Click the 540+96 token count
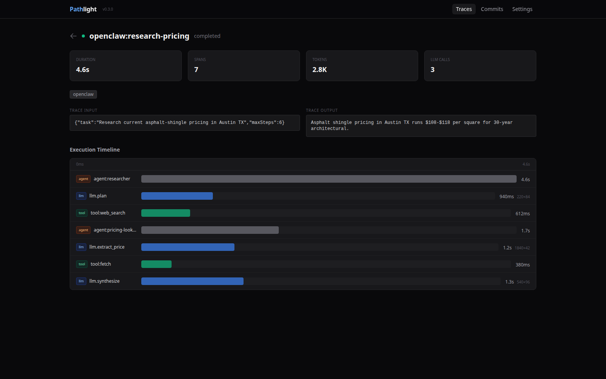The image size is (606, 379). tap(523, 282)
